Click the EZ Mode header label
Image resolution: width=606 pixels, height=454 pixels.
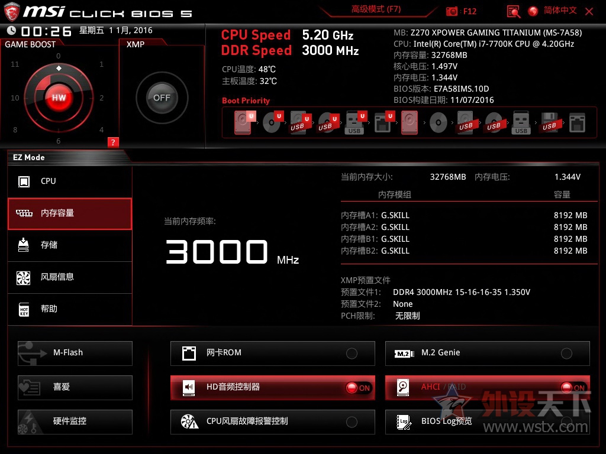pos(28,157)
